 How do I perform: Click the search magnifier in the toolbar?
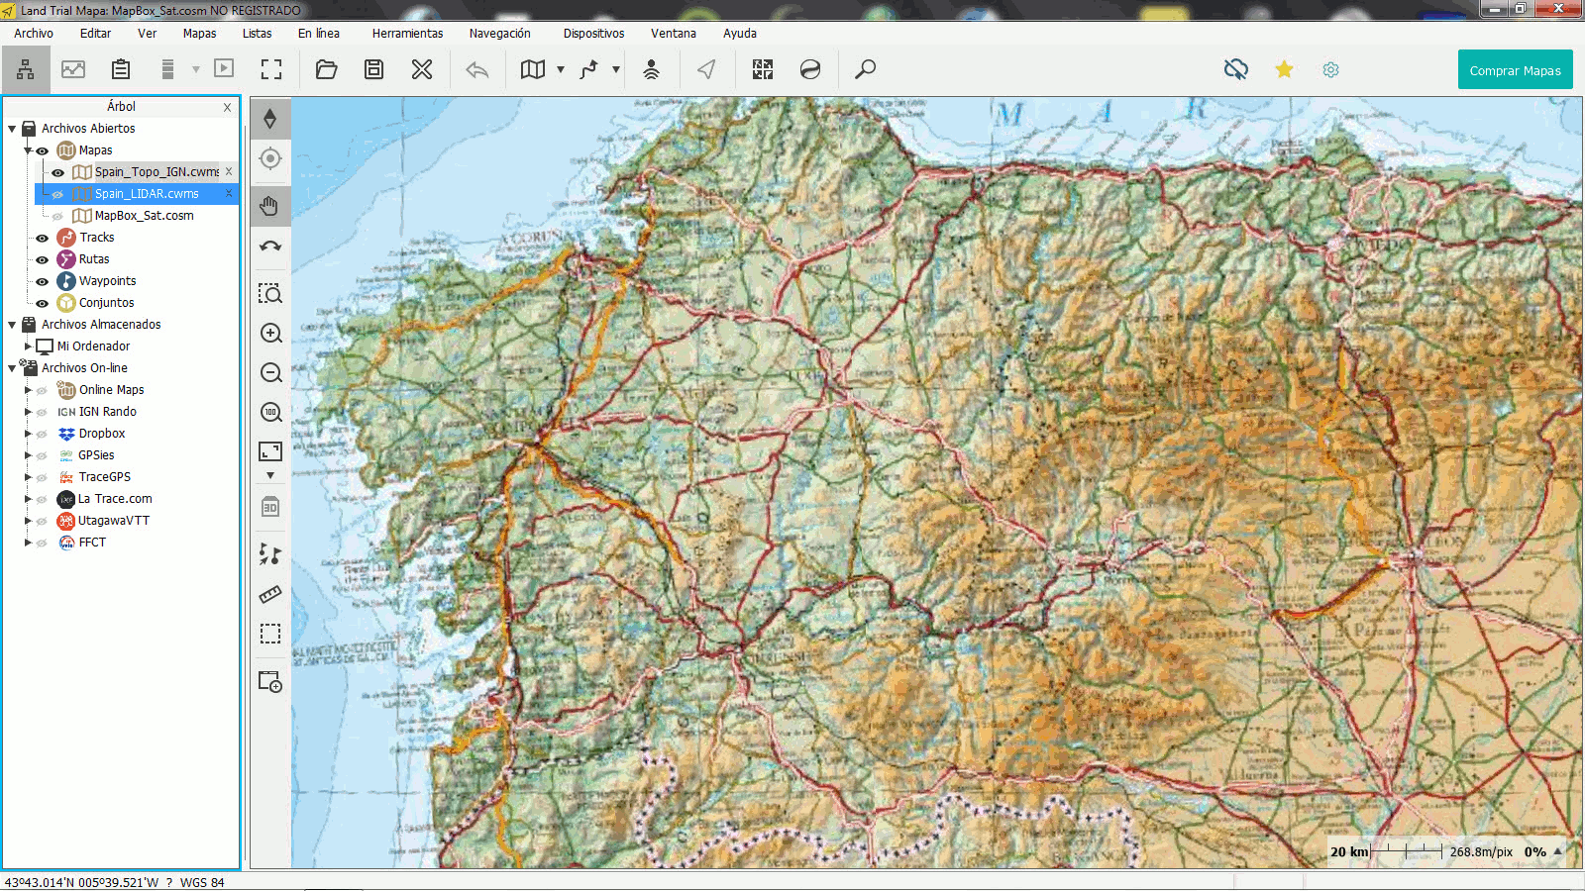coord(865,69)
